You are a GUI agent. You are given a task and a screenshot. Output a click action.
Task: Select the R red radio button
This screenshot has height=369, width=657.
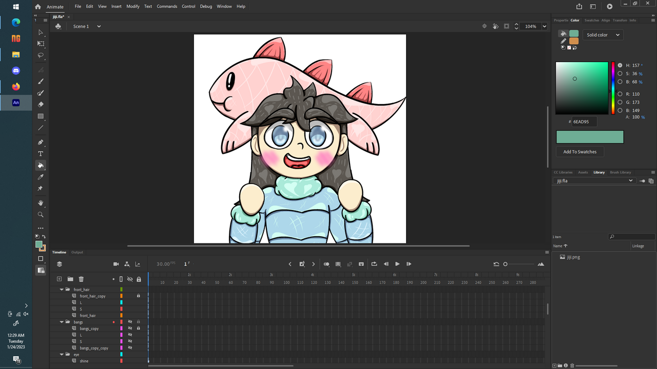click(620, 94)
